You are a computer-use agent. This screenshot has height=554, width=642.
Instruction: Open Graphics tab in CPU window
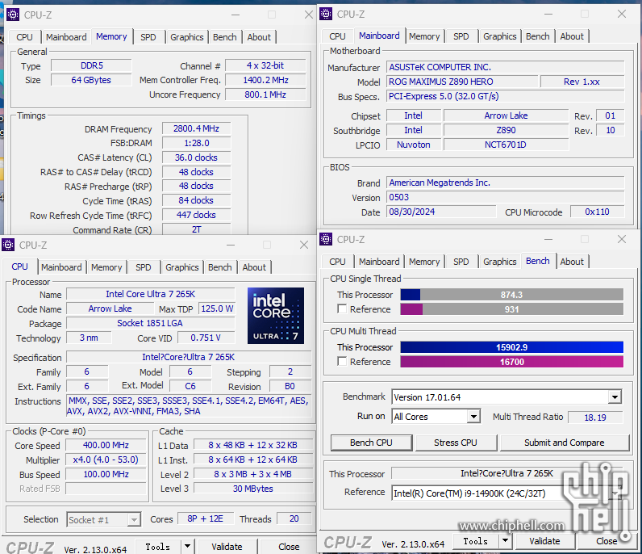181,267
